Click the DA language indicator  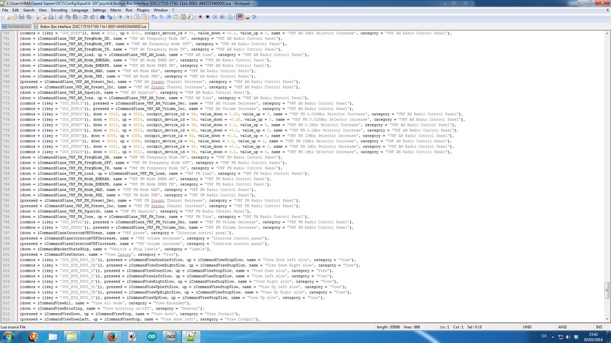coord(544,336)
